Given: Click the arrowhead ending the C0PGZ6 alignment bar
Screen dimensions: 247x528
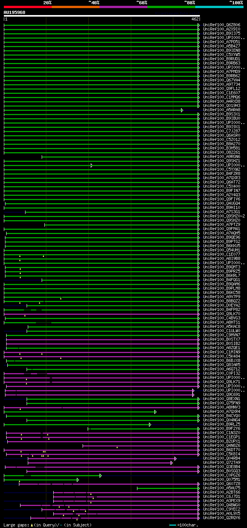Looking at the screenshot, I should (101, 475).
